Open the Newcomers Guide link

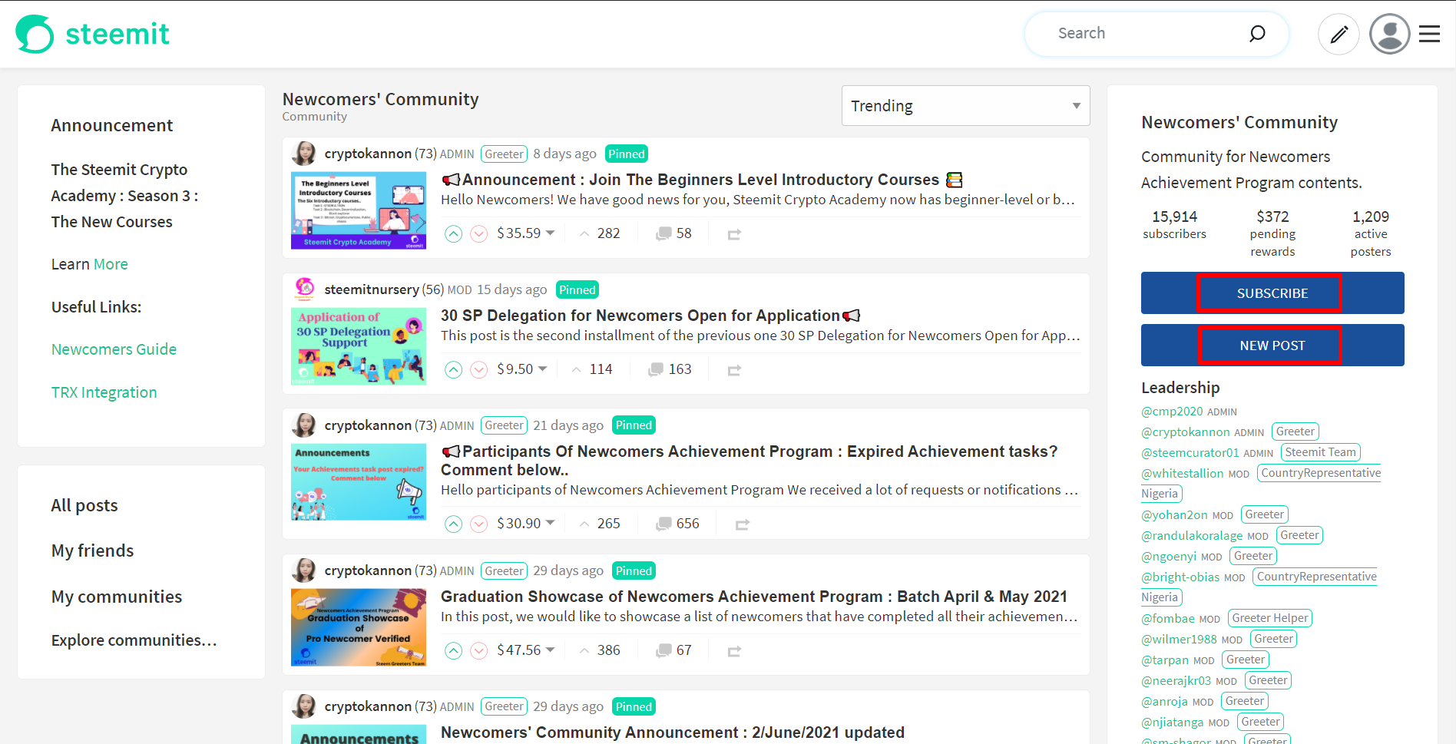tap(114, 349)
